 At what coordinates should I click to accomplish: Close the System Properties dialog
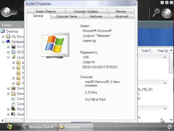[x=134, y=4]
